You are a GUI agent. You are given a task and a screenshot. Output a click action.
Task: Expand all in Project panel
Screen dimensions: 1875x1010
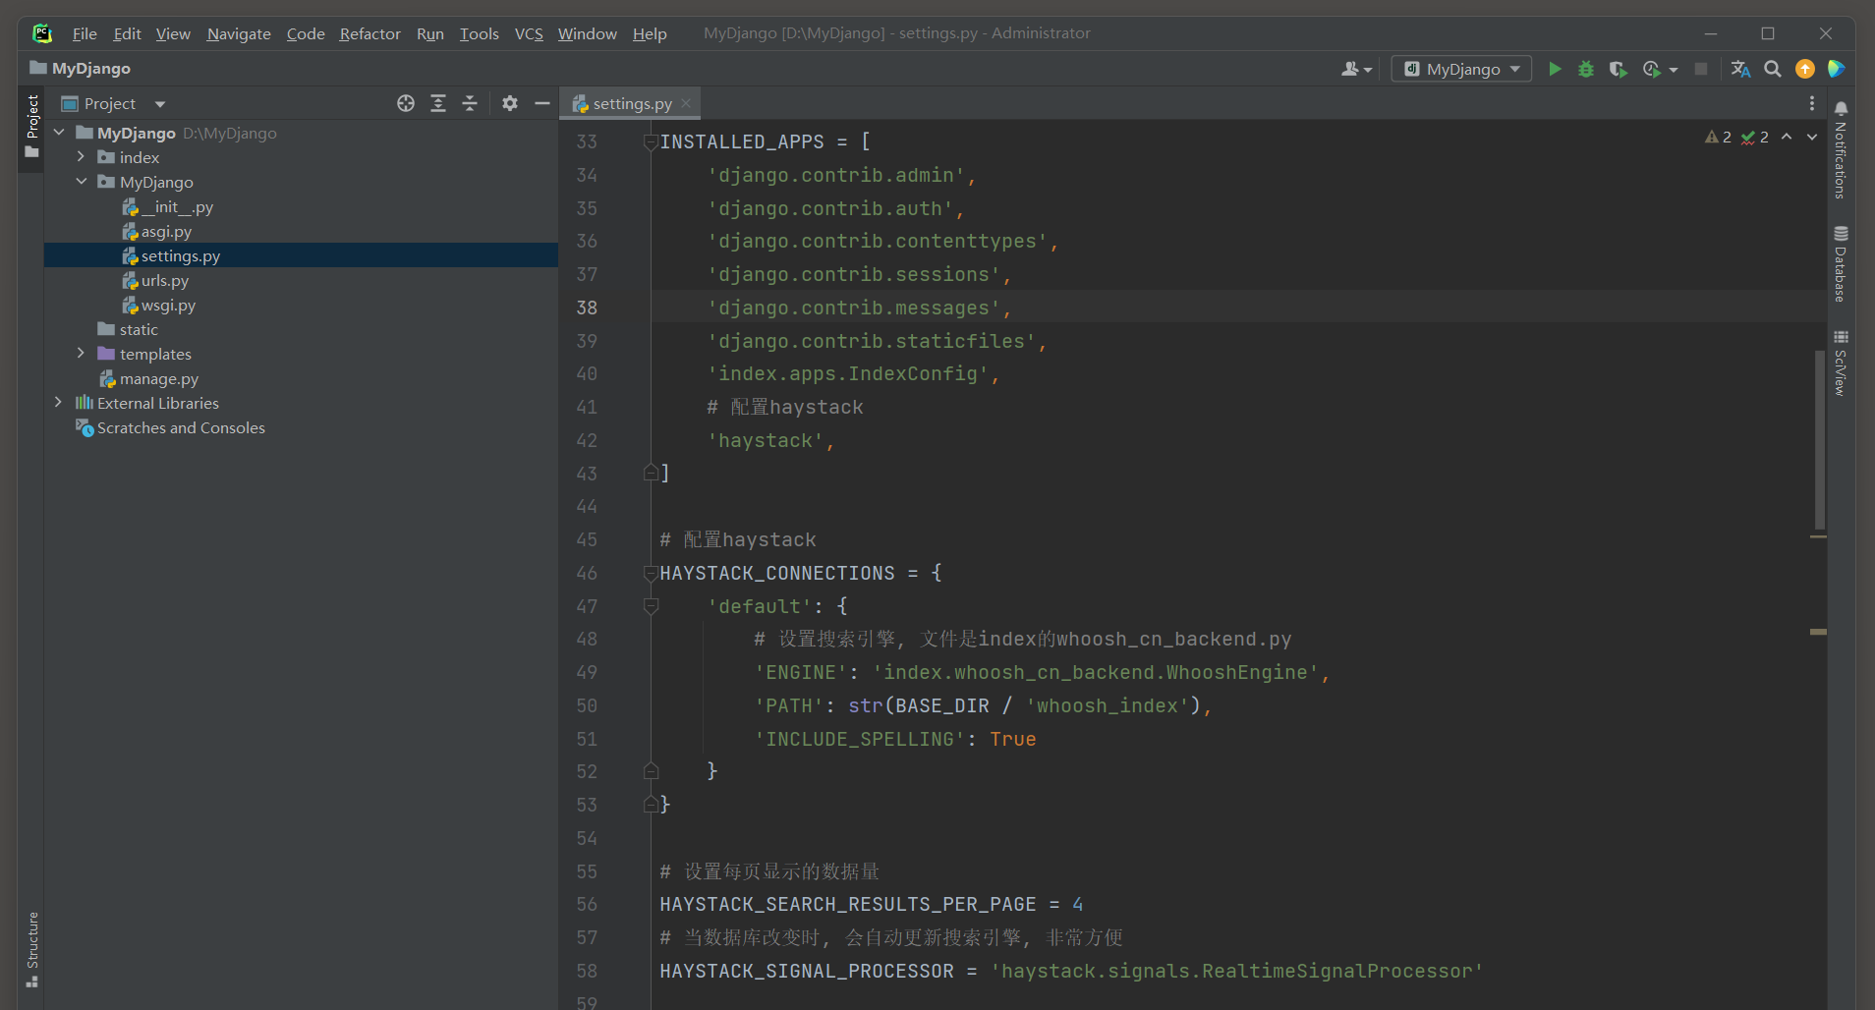438,103
